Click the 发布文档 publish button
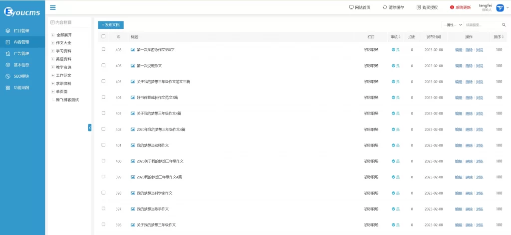The width and height of the screenshot is (511, 235). [x=110, y=25]
